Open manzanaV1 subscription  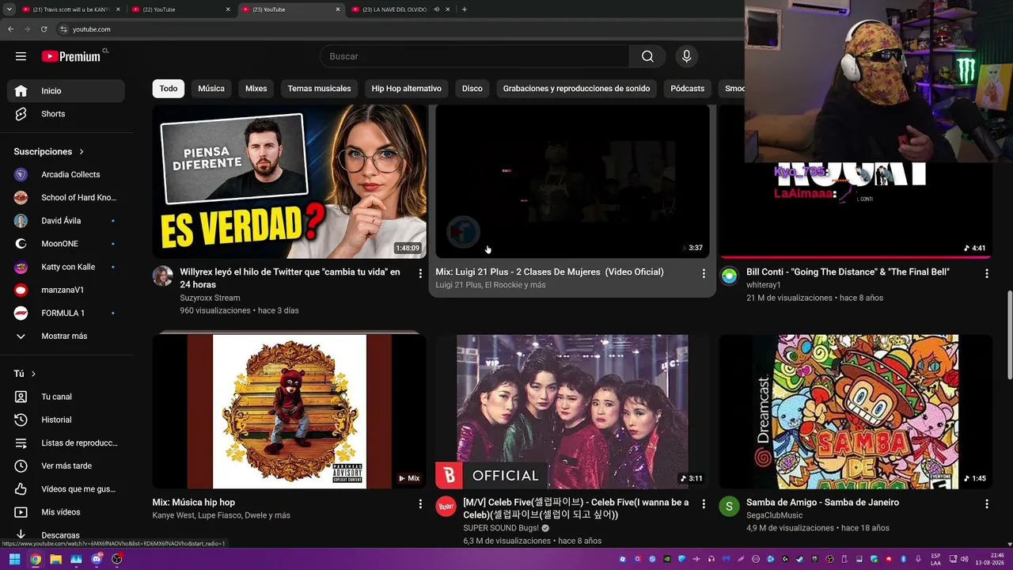[66, 290]
